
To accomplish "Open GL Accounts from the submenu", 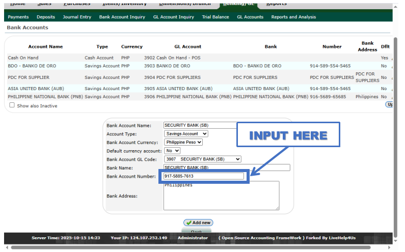I will pos(250,17).
